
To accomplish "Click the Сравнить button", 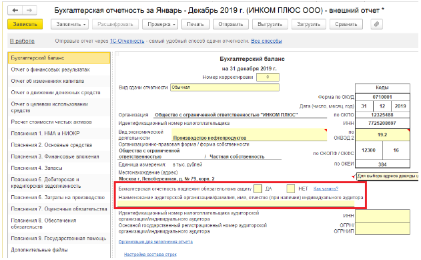I will [x=346, y=24].
